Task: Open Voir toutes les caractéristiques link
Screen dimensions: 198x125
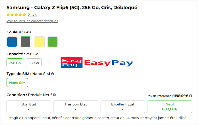Action: (32, 21)
